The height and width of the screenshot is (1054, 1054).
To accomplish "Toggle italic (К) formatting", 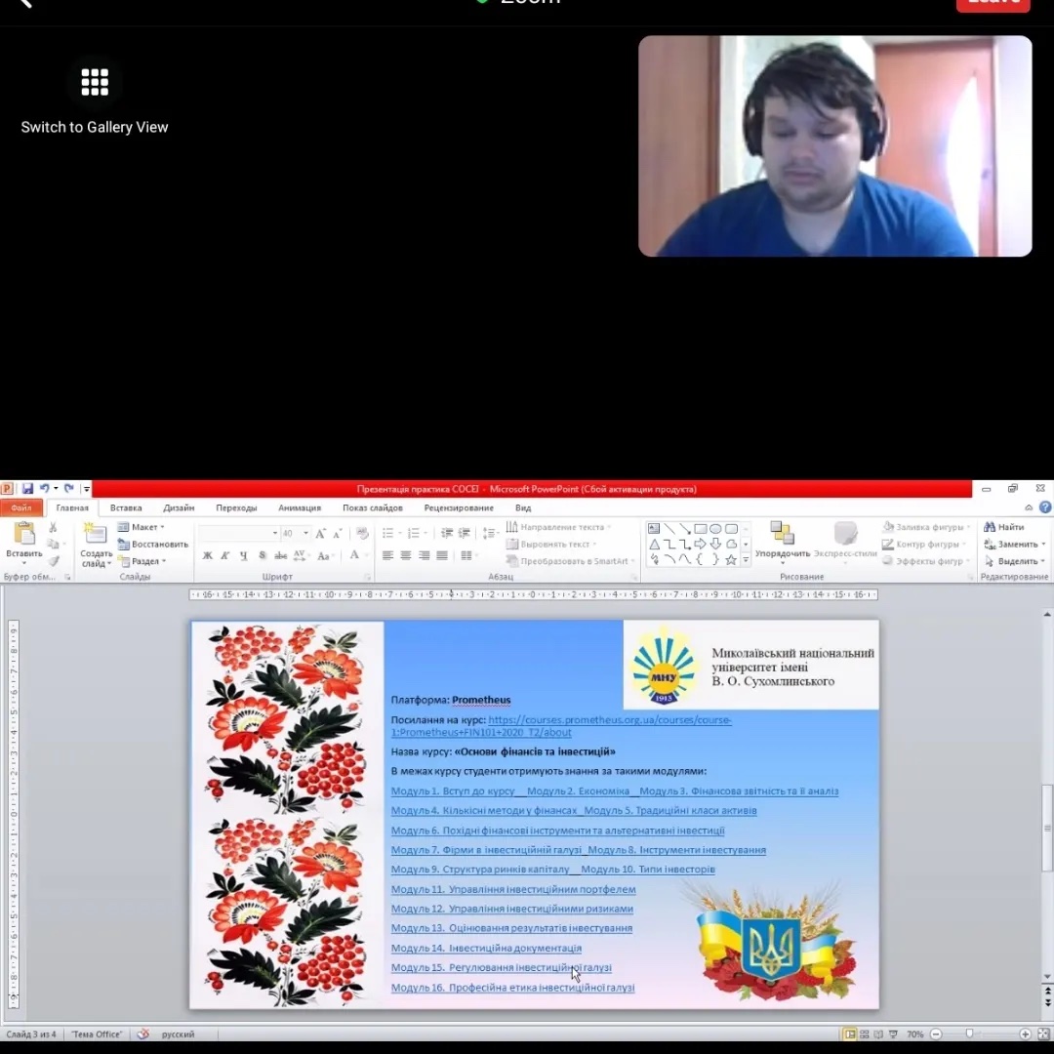I will [x=225, y=555].
